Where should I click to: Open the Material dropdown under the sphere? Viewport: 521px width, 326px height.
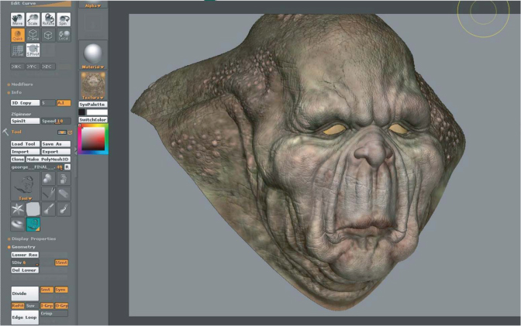[x=92, y=67]
